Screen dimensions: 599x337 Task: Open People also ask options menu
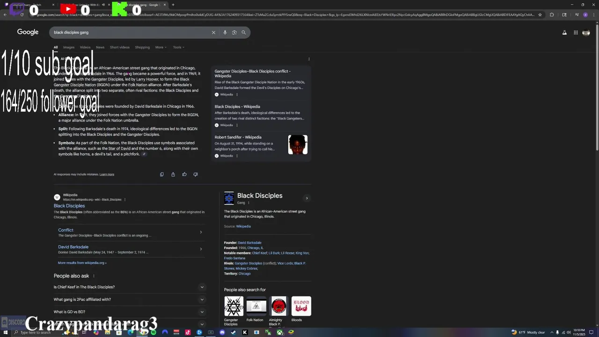pos(94,276)
